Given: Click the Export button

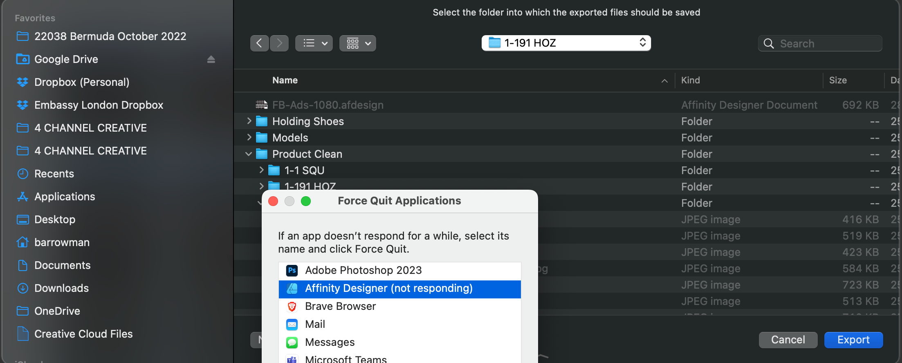Looking at the screenshot, I should [853, 340].
